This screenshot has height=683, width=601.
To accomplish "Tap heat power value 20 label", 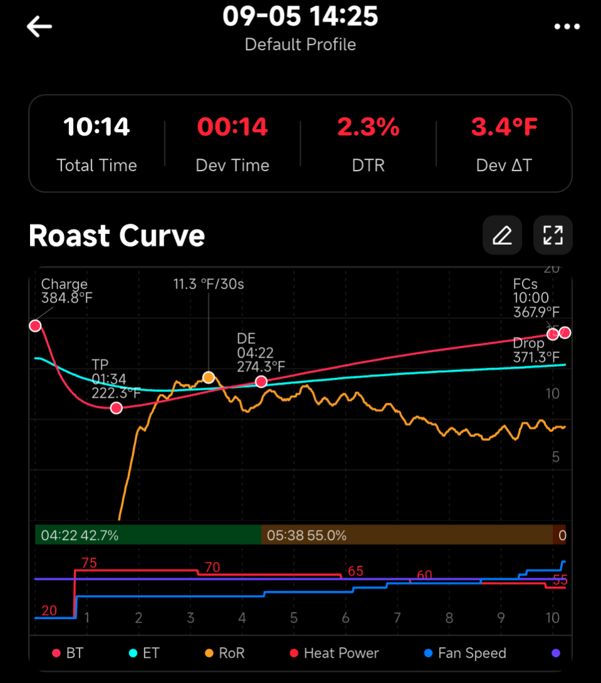I will 49,610.
